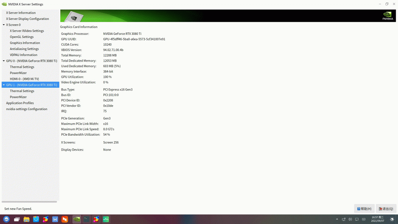Viewport: 398px width, 224px height.
Task: Open Antialiasing Settings page
Action: click(x=24, y=49)
